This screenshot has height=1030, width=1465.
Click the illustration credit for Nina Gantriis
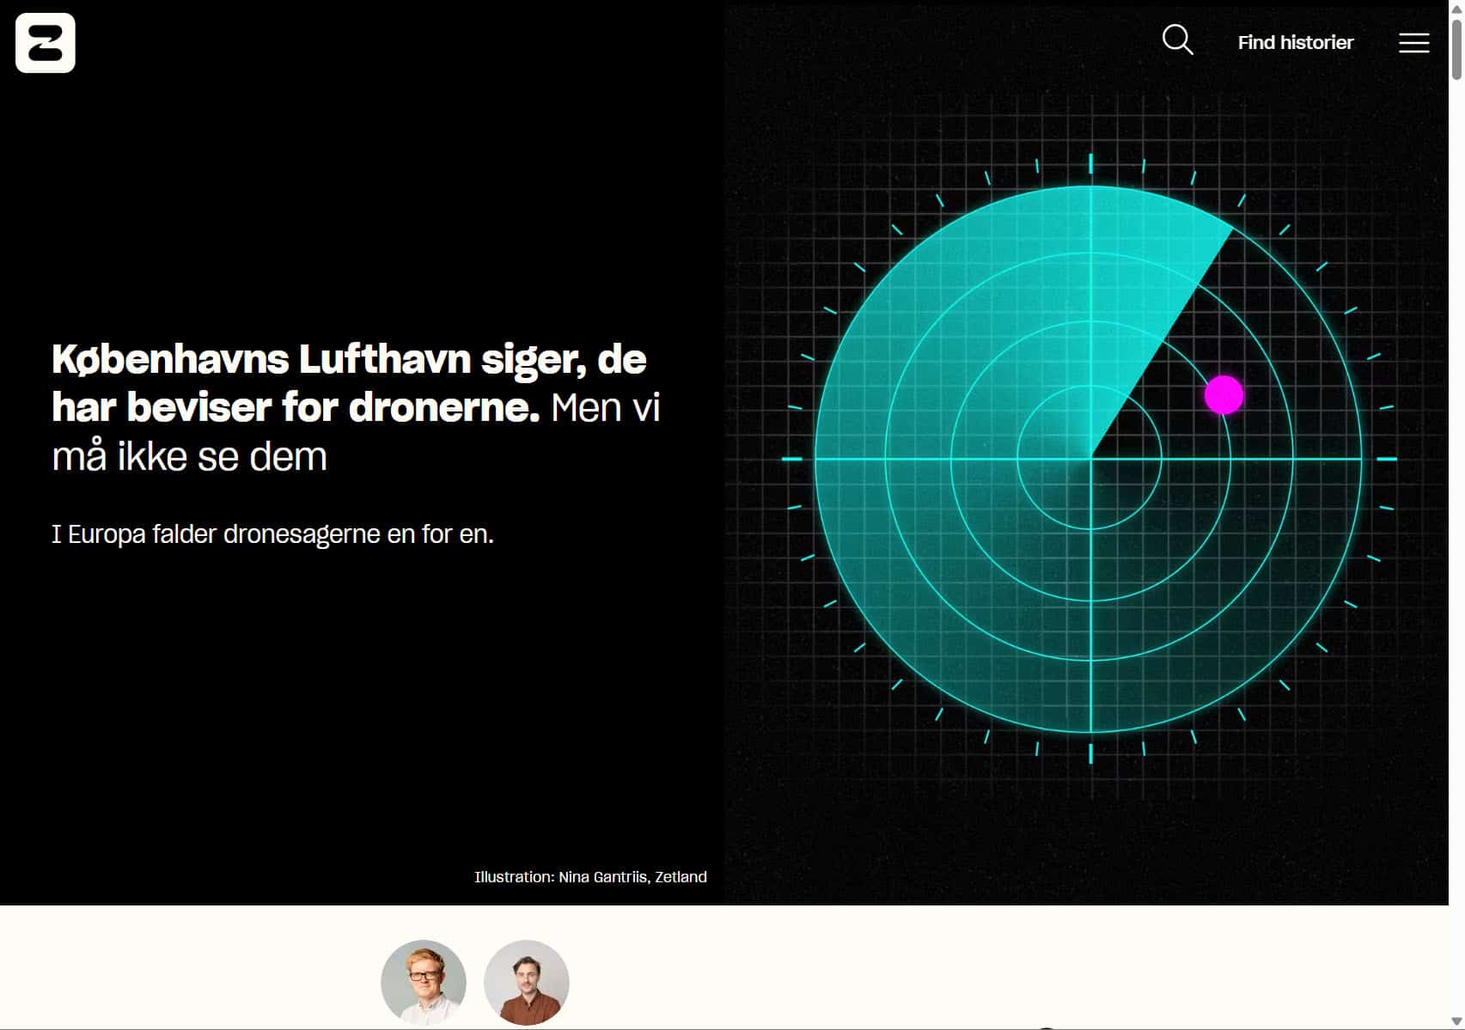click(590, 877)
